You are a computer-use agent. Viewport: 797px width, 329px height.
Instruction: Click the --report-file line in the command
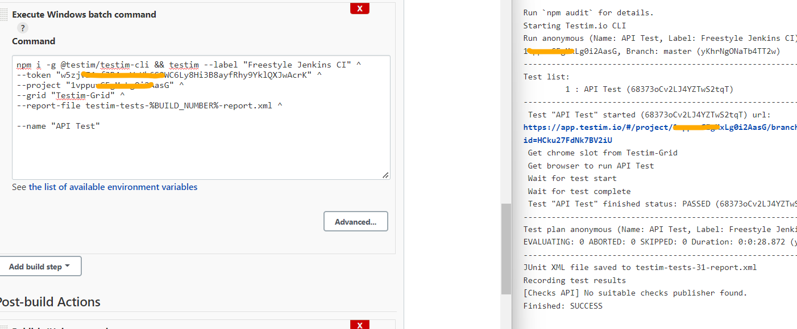click(150, 106)
